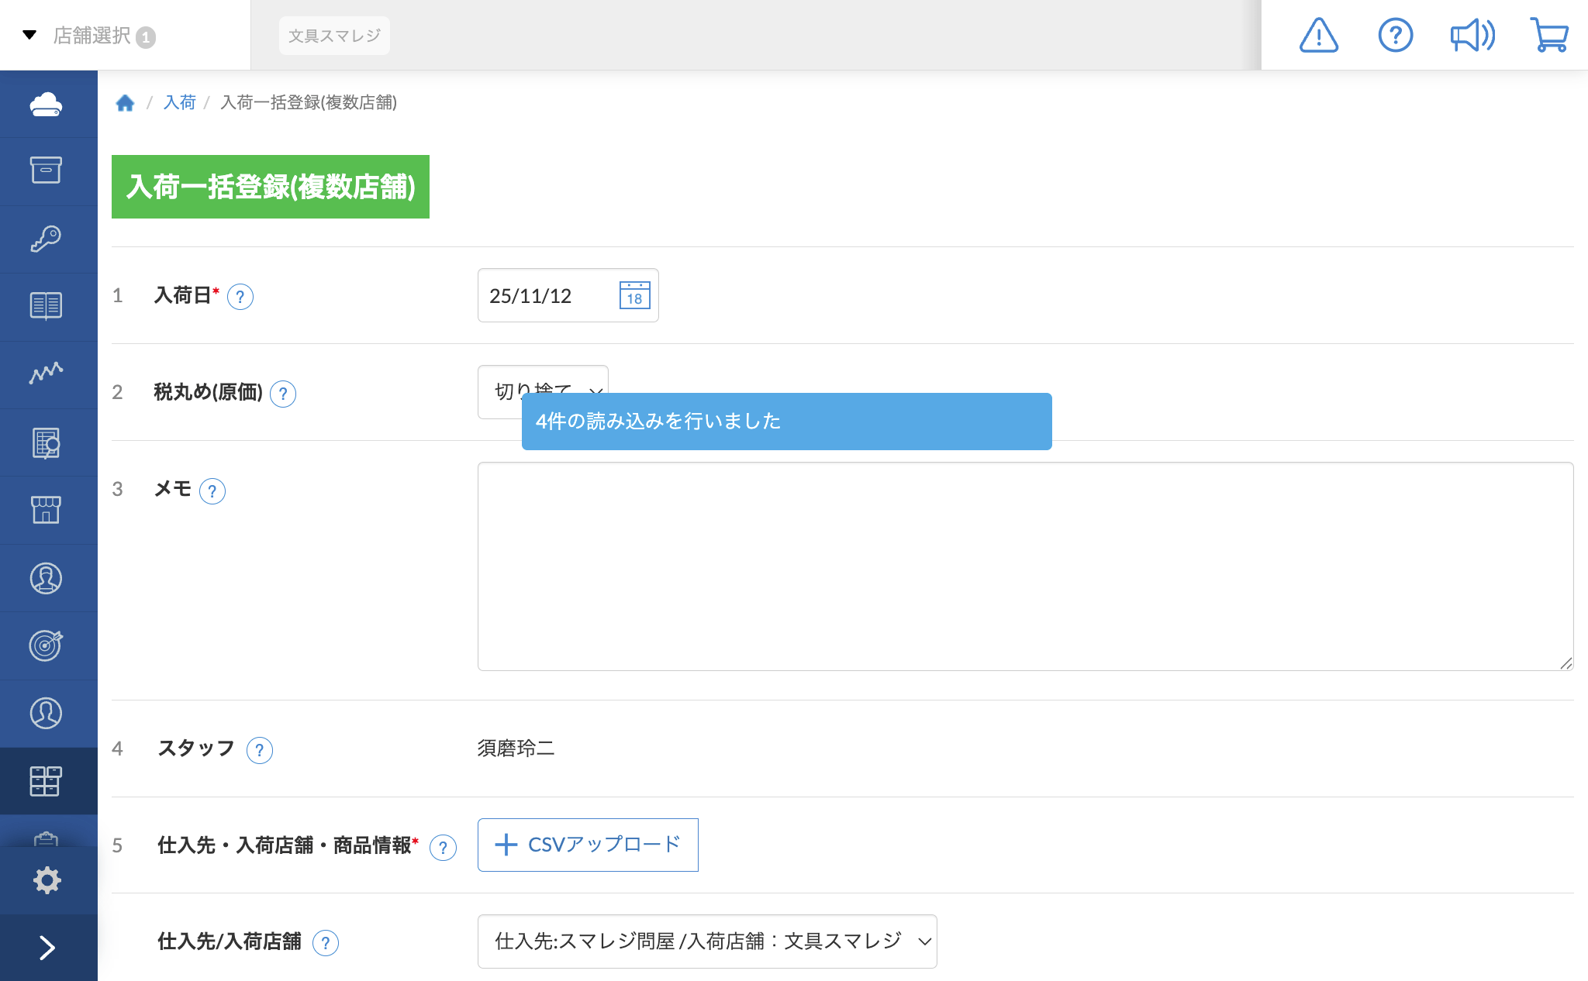
Task: Click the help icon next to スタッフ
Action: click(x=259, y=750)
